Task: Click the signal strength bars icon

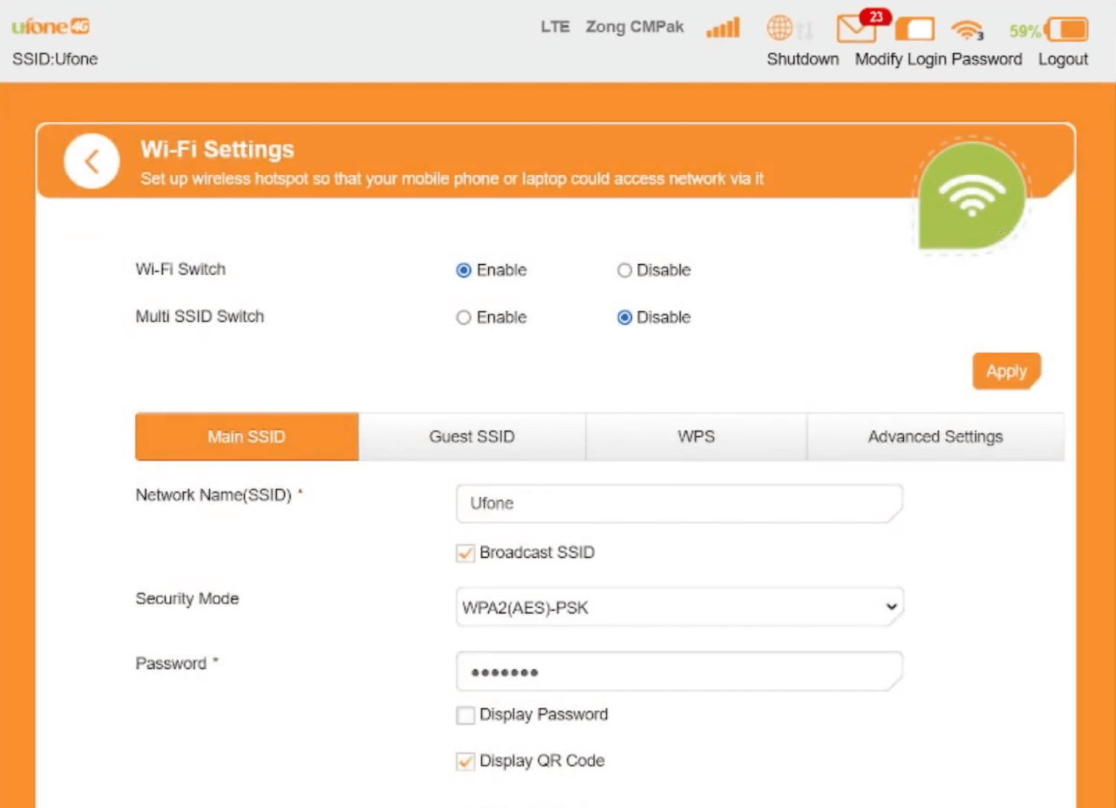Action: pos(722,28)
